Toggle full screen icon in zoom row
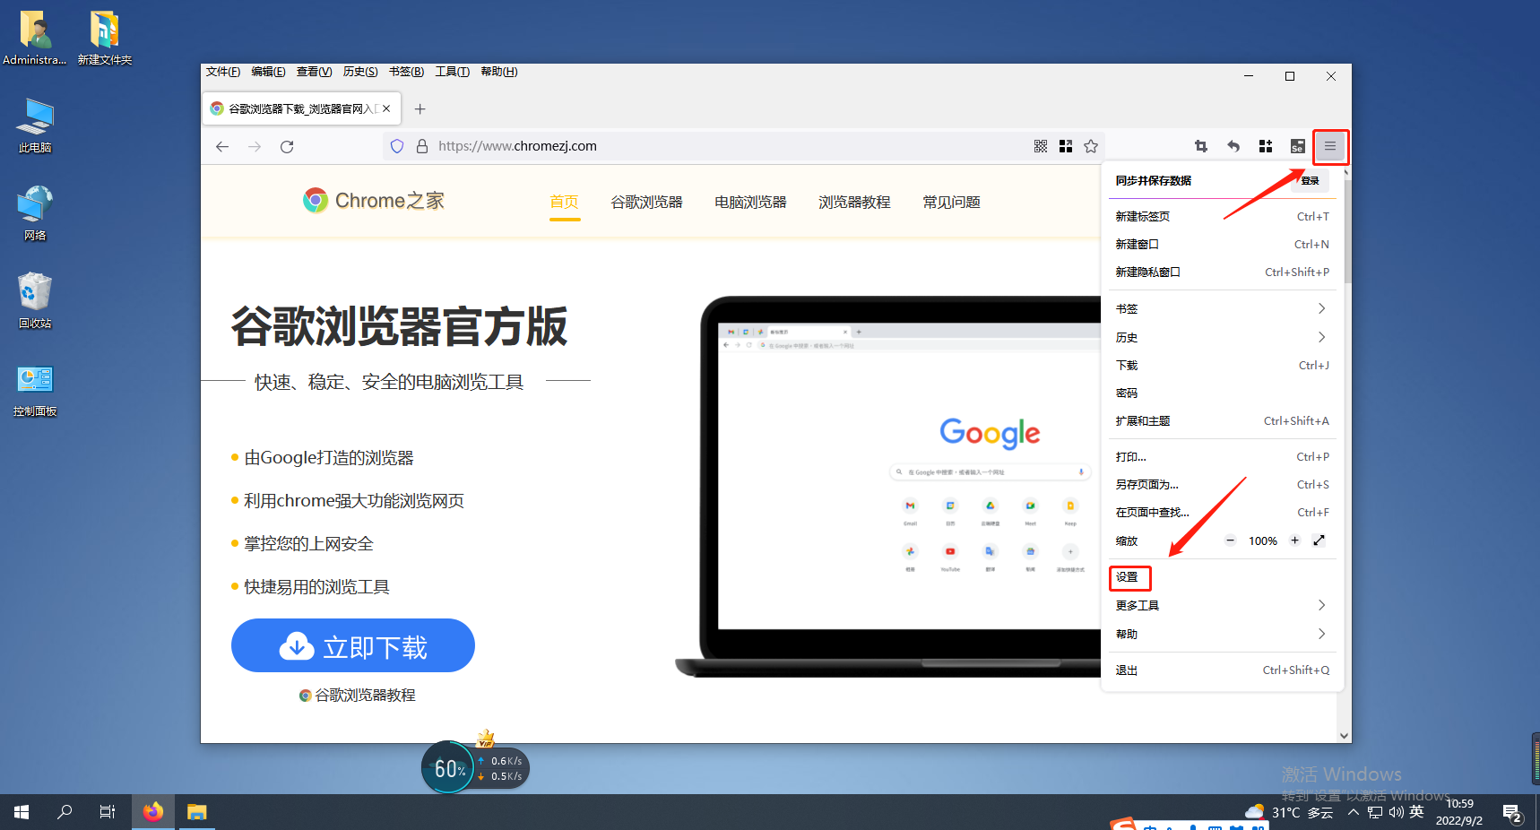Screen dimensions: 1540x830 click(x=1319, y=540)
